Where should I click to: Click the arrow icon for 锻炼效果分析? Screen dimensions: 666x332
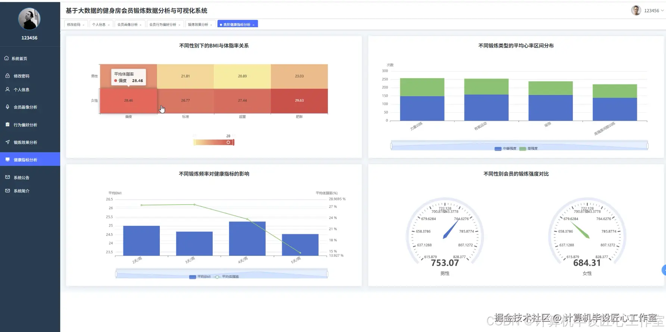tap(7, 142)
